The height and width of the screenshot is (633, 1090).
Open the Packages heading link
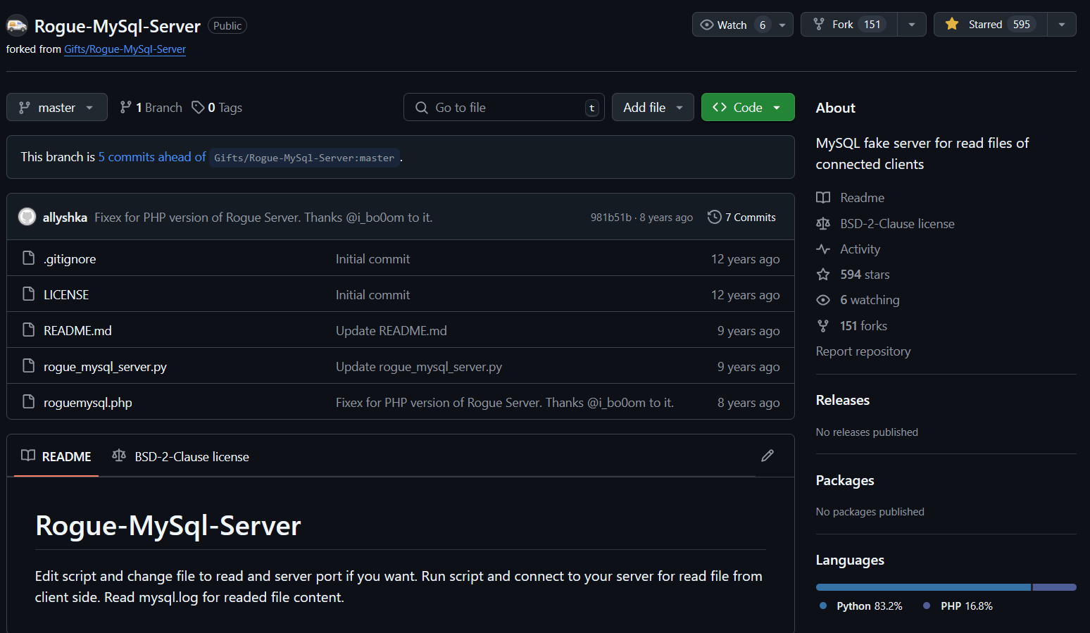pyautogui.click(x=845, y=480)
